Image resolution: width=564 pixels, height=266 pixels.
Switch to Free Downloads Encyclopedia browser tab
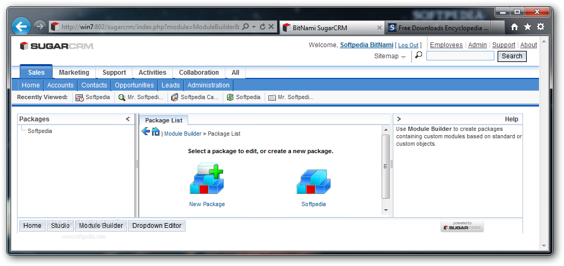click(x=439, y=28)
